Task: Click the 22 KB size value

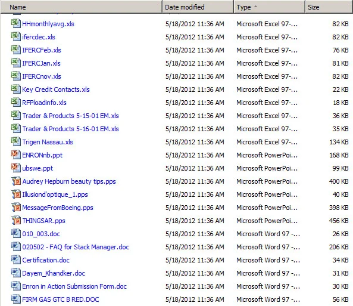Action: (340, 89)
